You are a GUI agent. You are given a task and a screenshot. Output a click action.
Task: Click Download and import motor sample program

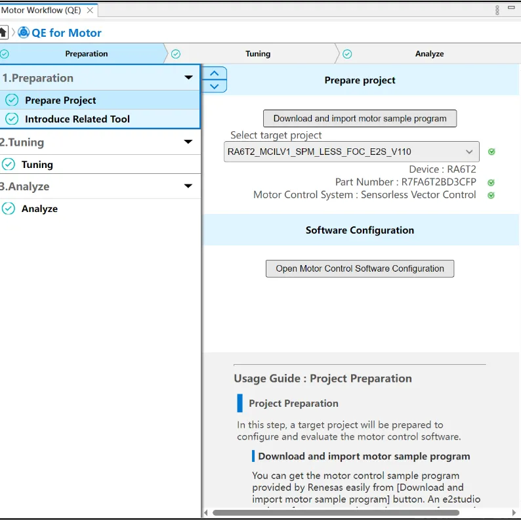coord(360,119)
